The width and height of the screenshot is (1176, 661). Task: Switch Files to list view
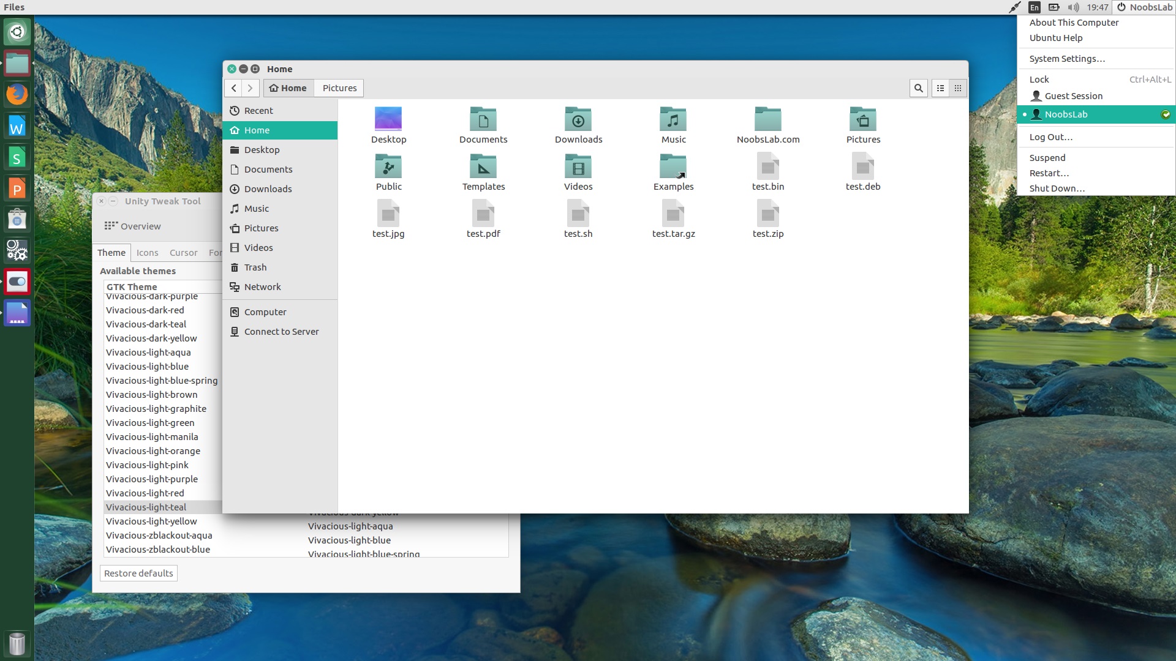(x=941, y=88)
